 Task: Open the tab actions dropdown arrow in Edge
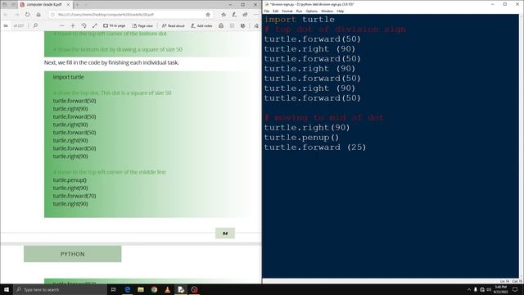(x=85, y=5)
